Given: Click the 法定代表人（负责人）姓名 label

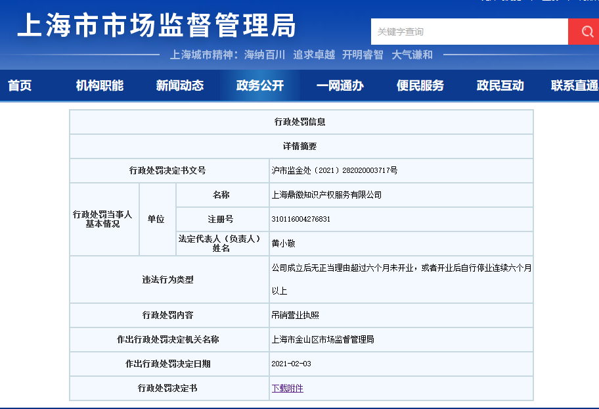Looking at the screenshot, I should point(221,243).
